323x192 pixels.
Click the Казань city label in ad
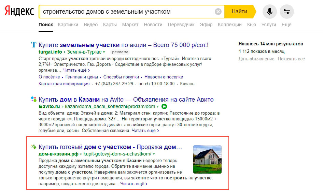click(x=187, y=84)
